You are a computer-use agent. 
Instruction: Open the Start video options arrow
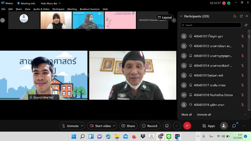(114, 126)
